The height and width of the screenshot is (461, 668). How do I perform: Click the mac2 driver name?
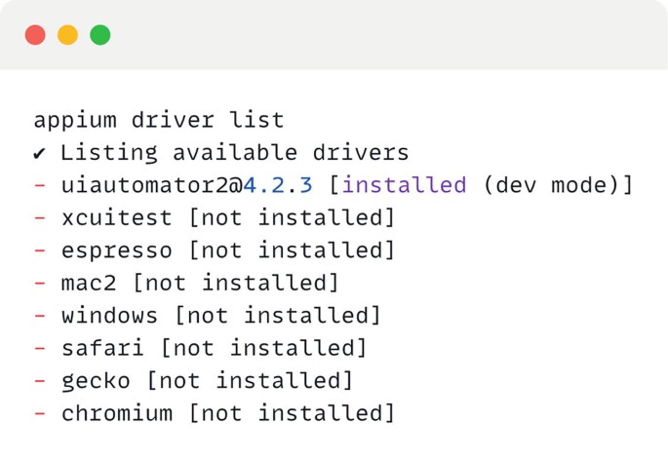click(89, 284)
